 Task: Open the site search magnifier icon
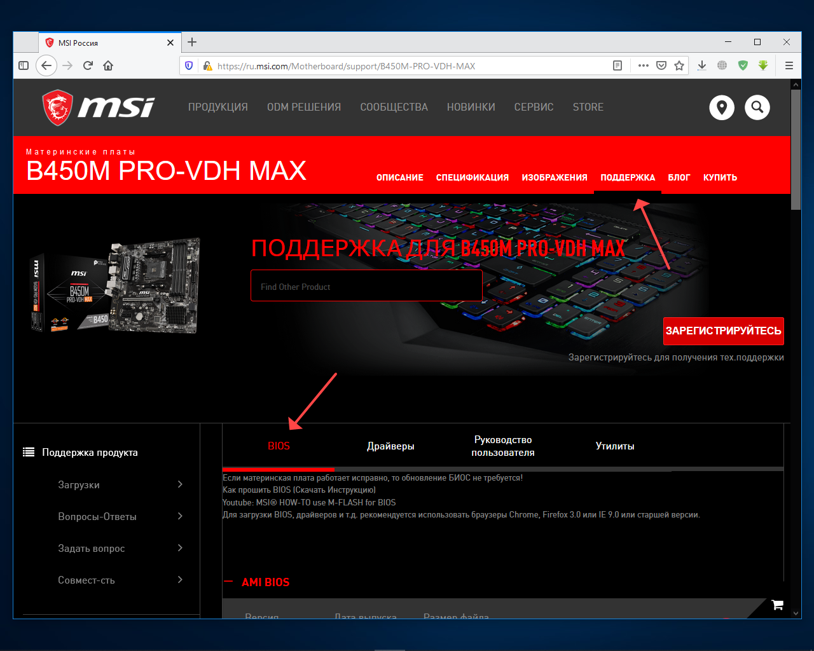(757, 107)
